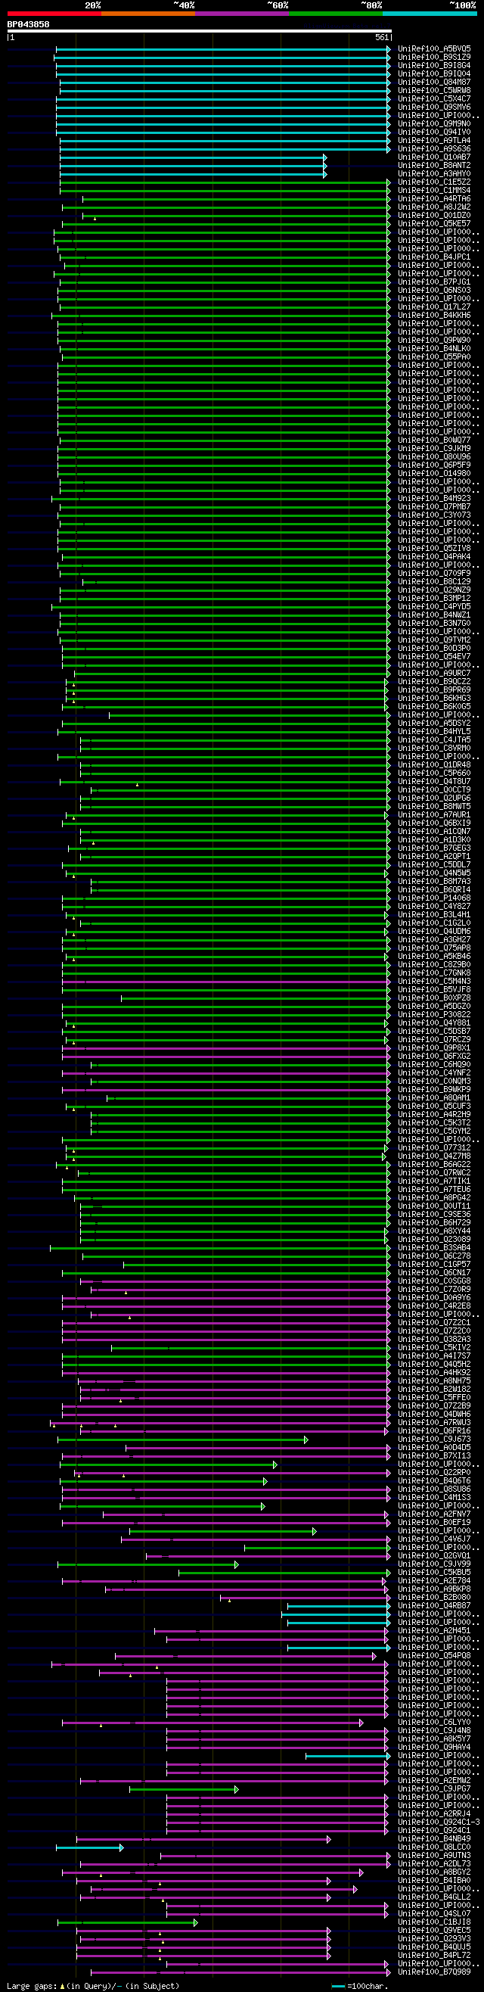The height and width of the screenshot is (1992, 484).
Task: Select the UniRef100_Q9SMV6 label
Action: (x=435, y=107)
